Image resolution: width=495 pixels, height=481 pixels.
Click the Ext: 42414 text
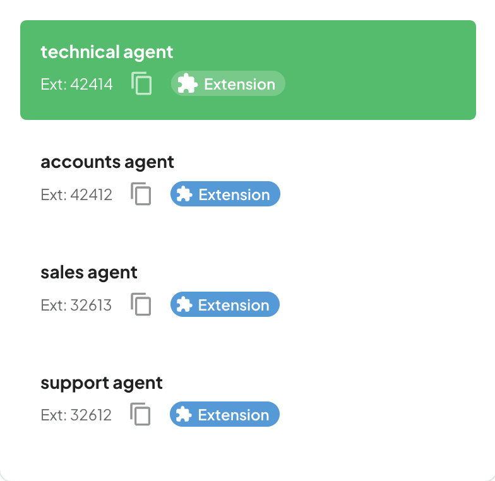pos(77,84)
